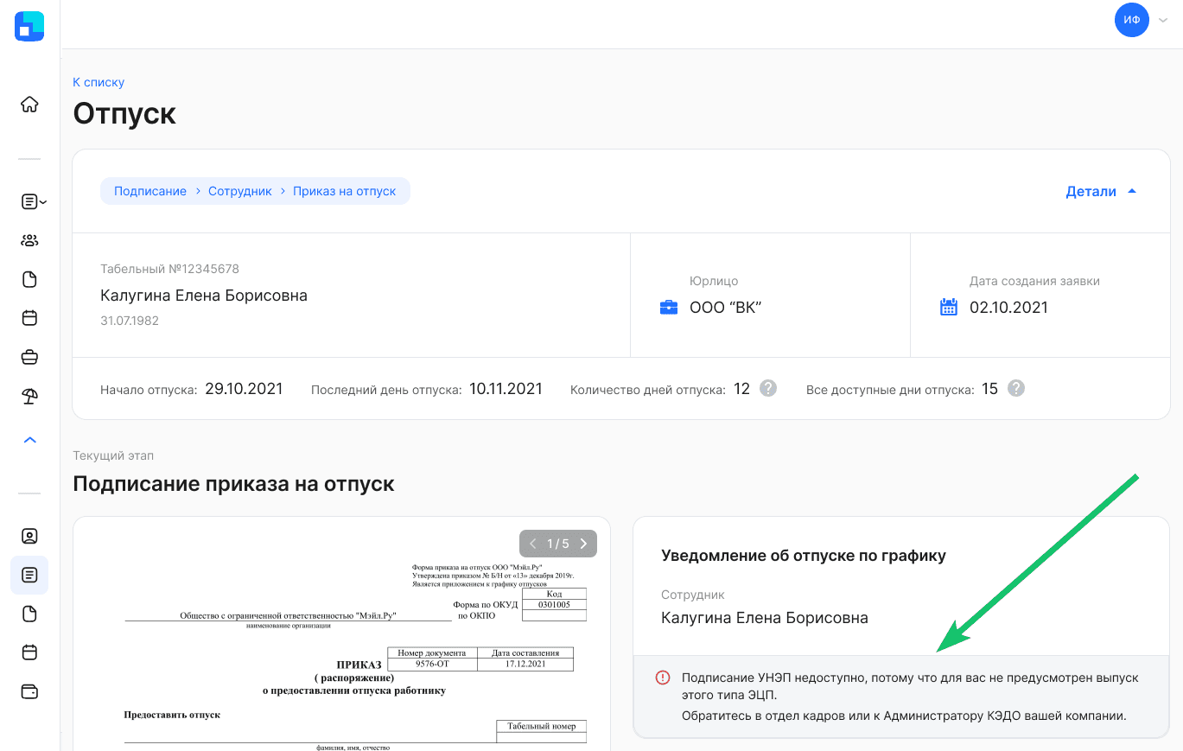Open the vacation umbrella icon in sidebar

29,395
